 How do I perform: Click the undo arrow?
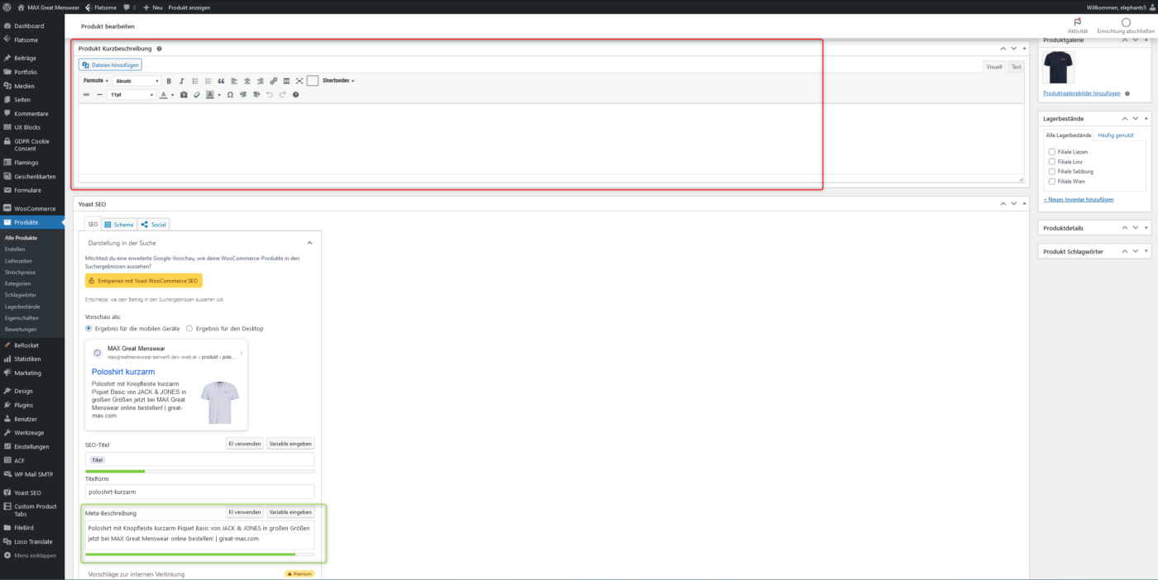click(x=270, y=95)
